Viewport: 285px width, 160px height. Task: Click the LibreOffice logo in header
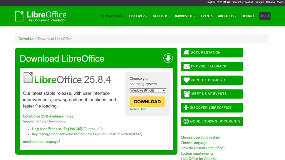pyautogui.click(x=41, y=16)
